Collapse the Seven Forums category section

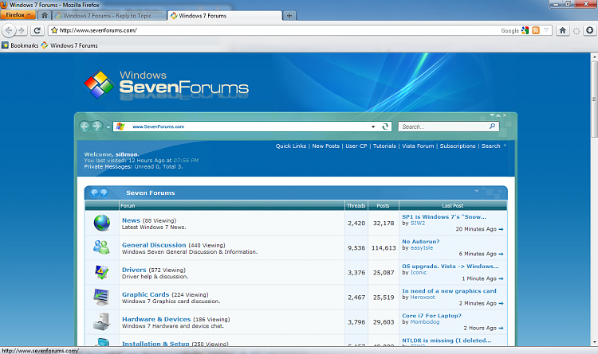[x=476, y=191]
